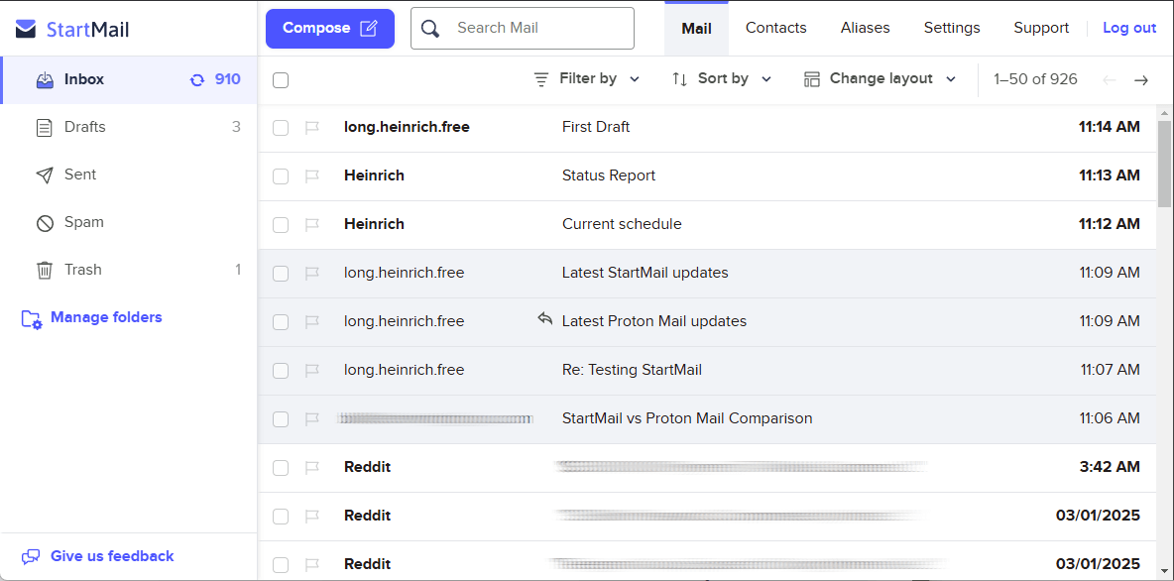This screenshot has height=581, width=1174.
Task: Tick checkbox for Reddit 3:42 AM email
Action: click(x=281, y=468)
